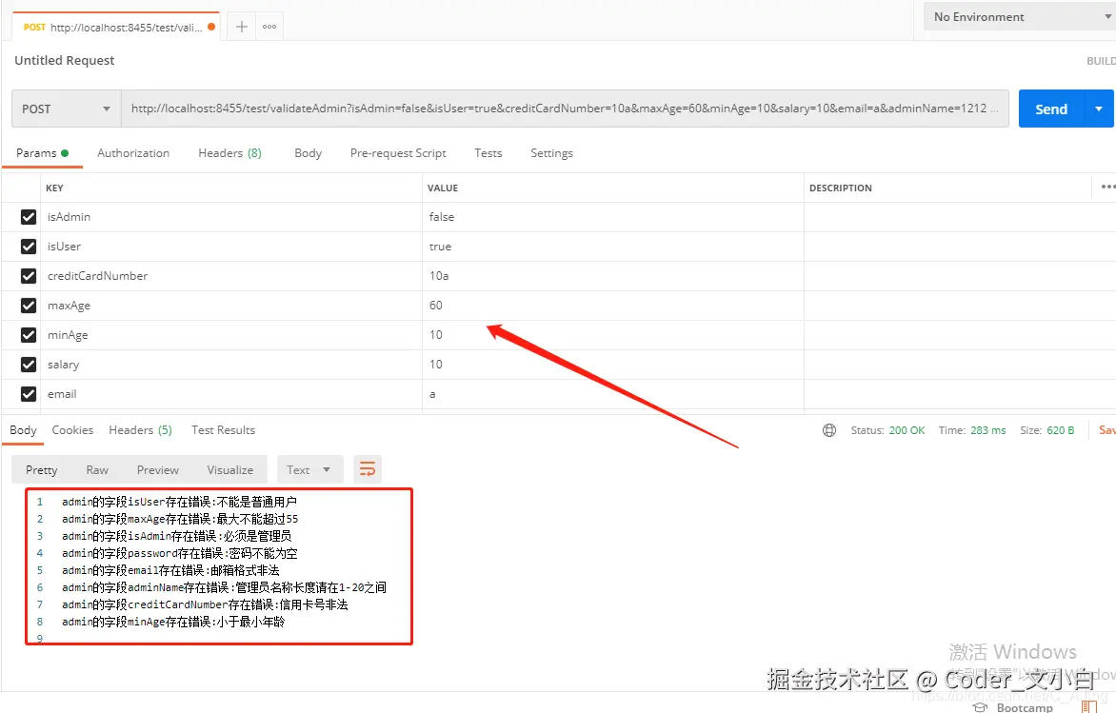
Task: Click the value cell 'a' for email
Action: click(613, 393)
